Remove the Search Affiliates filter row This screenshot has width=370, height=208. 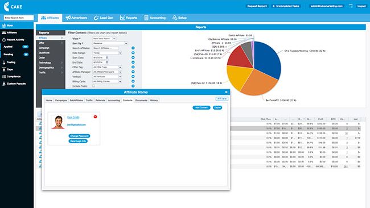click(133, 48)
